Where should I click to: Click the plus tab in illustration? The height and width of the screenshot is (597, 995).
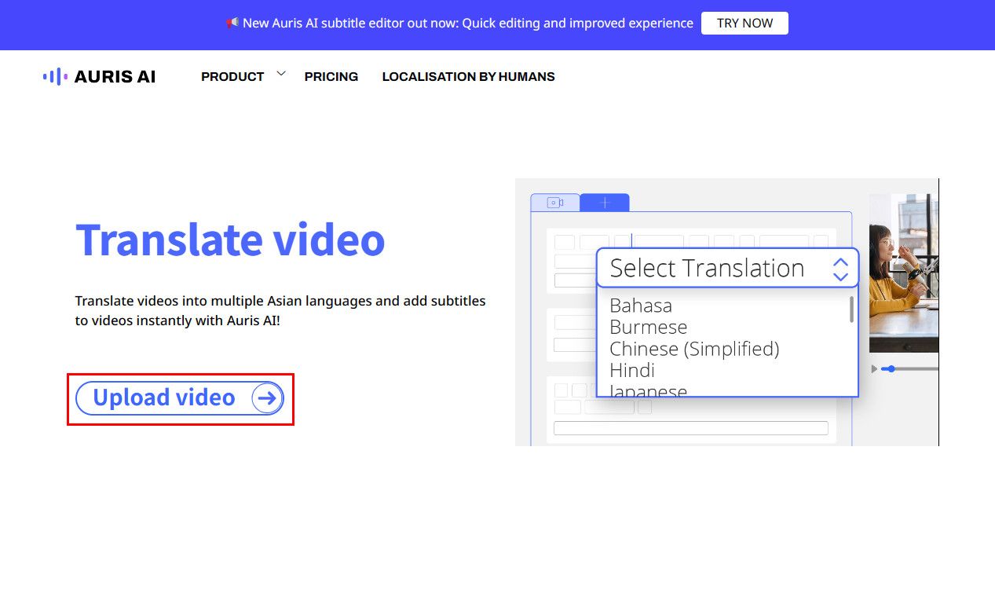605,203
